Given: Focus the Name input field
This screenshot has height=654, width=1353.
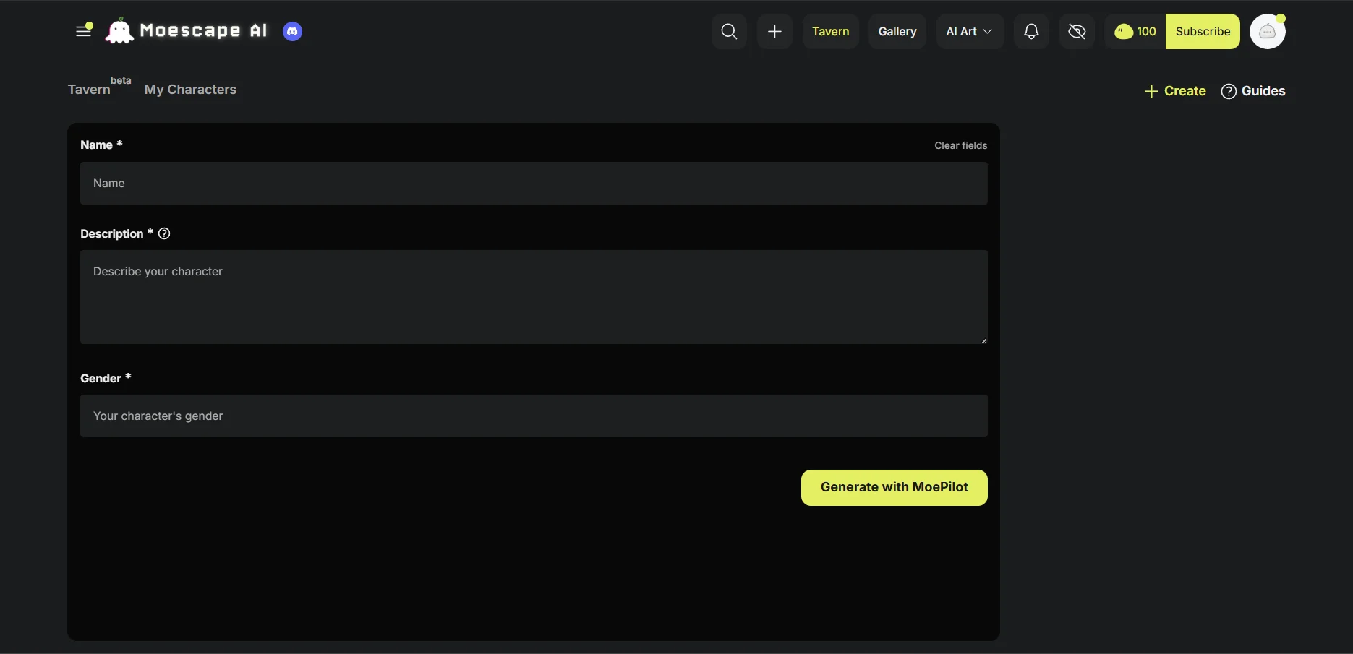Looking at the screenshot, I should coord(534,183).
